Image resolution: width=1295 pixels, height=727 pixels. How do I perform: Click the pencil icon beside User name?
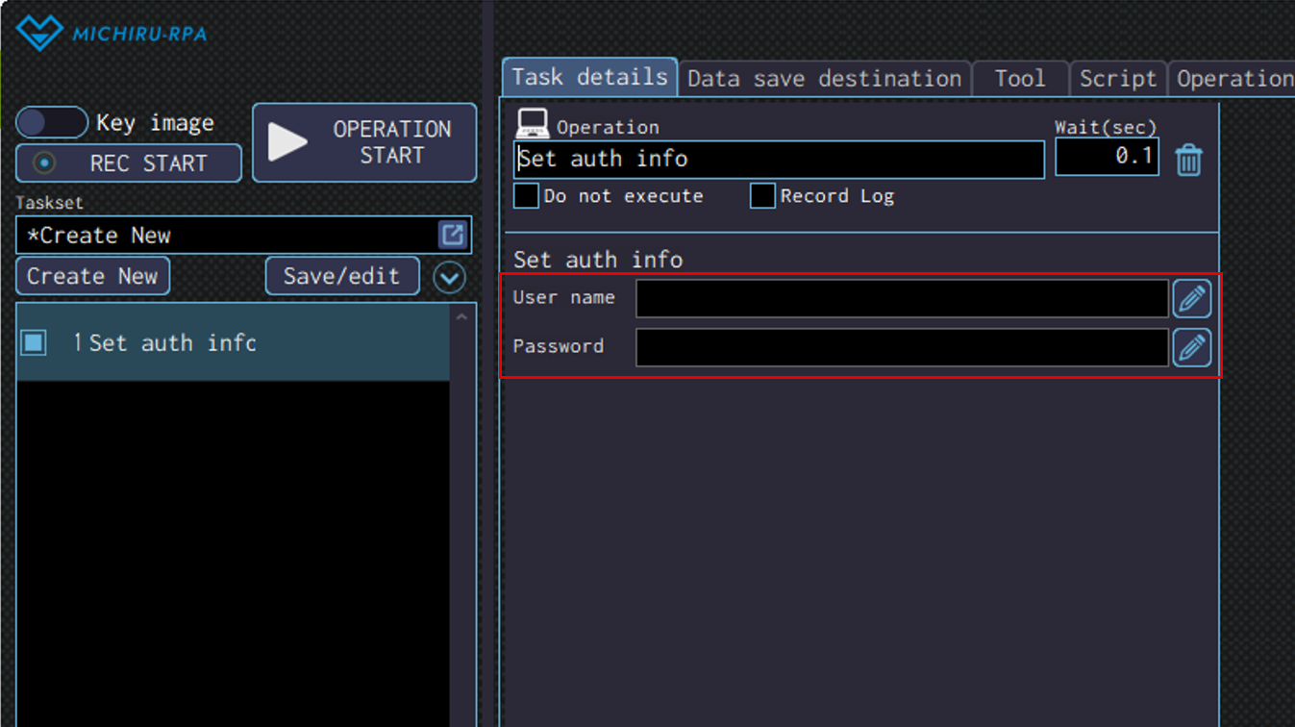[x=1191, y=299]
